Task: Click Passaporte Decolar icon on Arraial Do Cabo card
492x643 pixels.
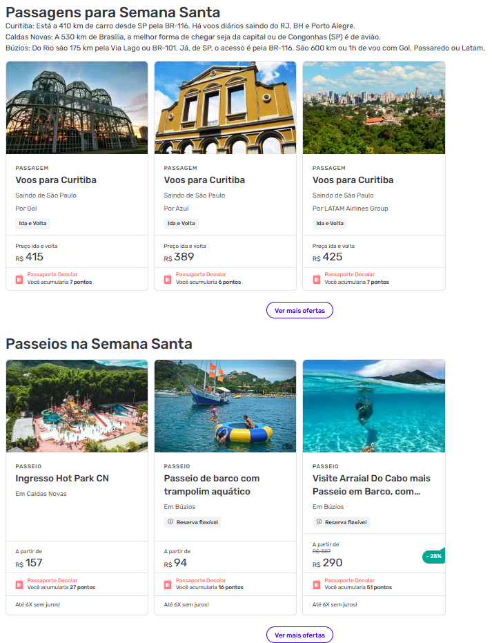Action: [317, 584]
